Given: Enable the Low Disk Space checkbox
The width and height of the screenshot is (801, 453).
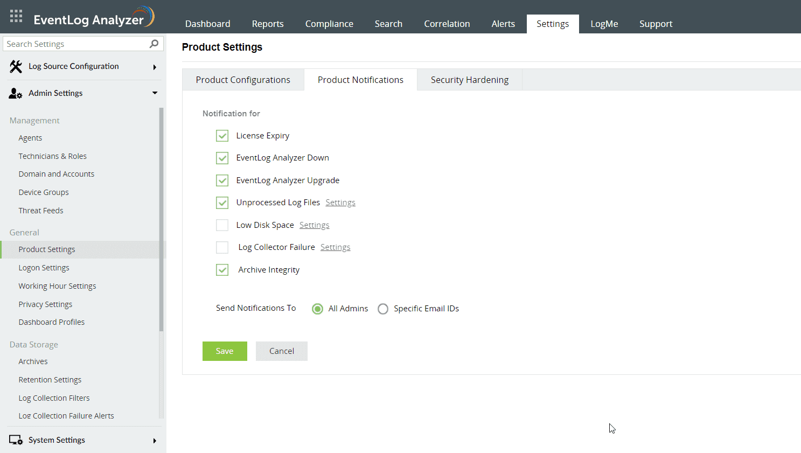Looking at the screenshot, I should 222,225.
